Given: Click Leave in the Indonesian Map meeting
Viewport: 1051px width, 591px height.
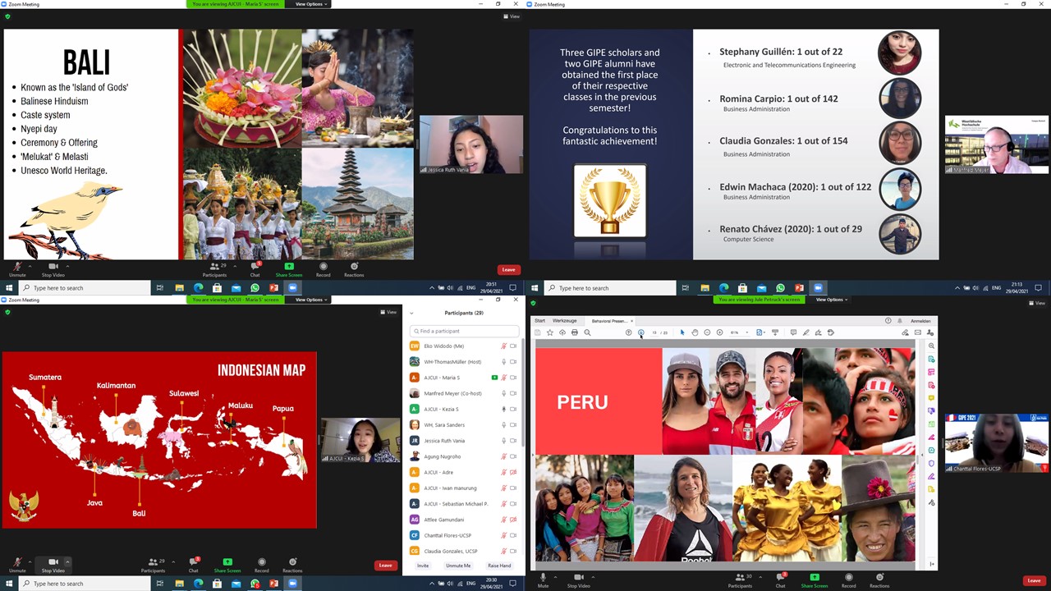Looking at the screenshot, I should pos(385,566).
